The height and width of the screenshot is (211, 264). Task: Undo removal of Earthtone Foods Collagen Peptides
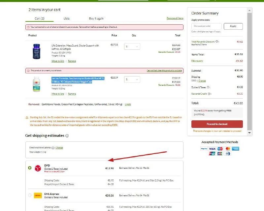128,104
